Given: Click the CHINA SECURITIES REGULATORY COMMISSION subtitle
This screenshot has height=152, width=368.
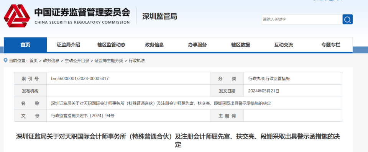Looking at the screenshot, I should pos(82,23).
